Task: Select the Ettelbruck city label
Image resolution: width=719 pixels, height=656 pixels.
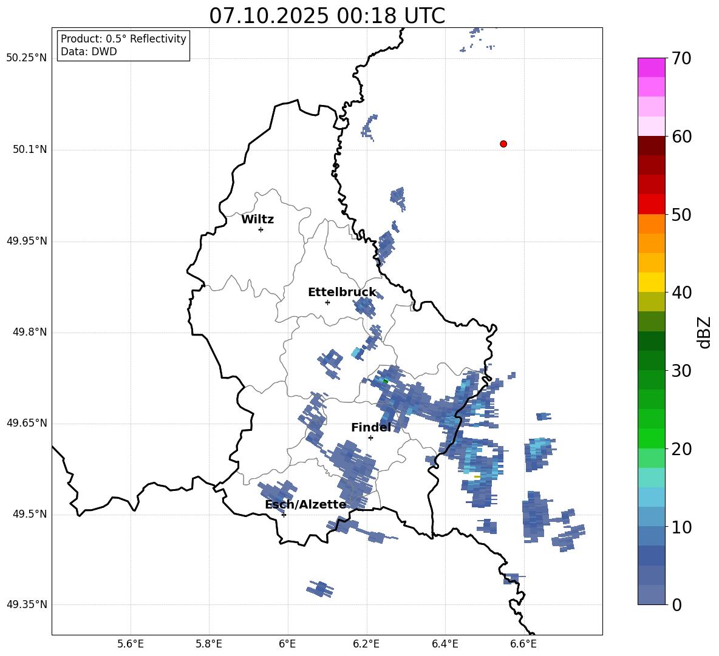Action: pos(342,292)
